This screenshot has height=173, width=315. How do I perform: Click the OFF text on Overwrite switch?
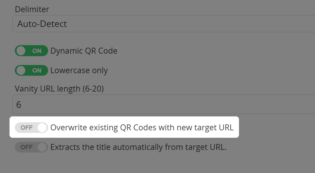tap(27, 127)
